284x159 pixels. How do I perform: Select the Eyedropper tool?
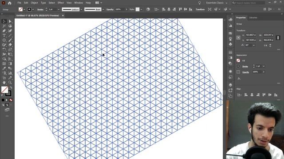click(4, 68)
